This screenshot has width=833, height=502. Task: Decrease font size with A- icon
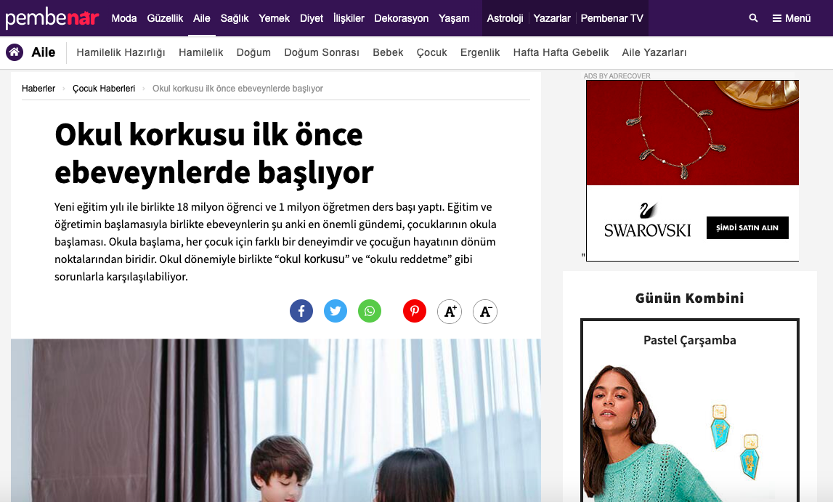[x=485, y=311]
